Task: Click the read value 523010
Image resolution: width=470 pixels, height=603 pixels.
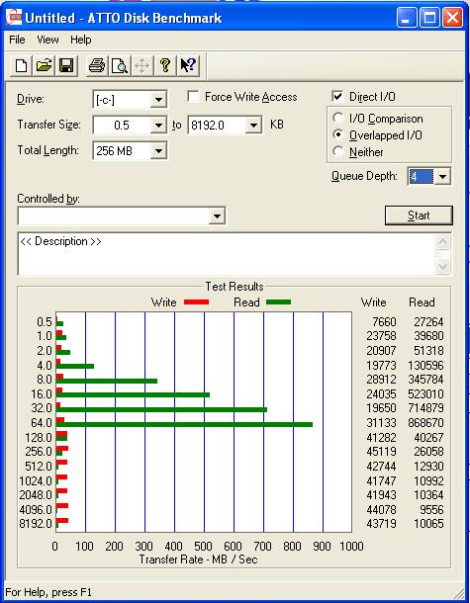Action: click(x=425, y=394)
